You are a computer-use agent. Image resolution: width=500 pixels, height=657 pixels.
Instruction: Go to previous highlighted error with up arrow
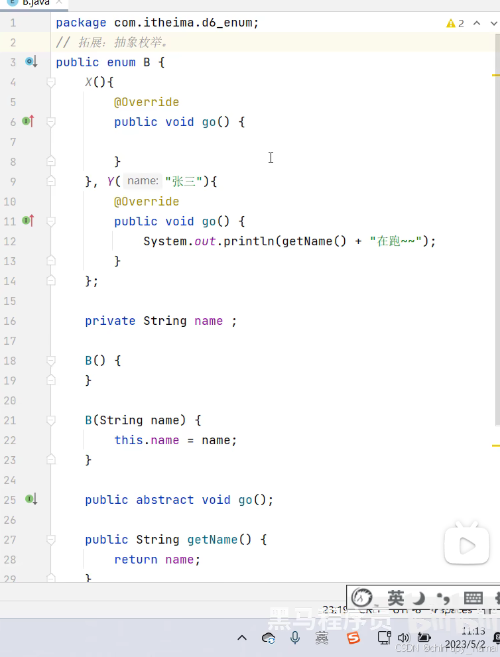point(477,23)
